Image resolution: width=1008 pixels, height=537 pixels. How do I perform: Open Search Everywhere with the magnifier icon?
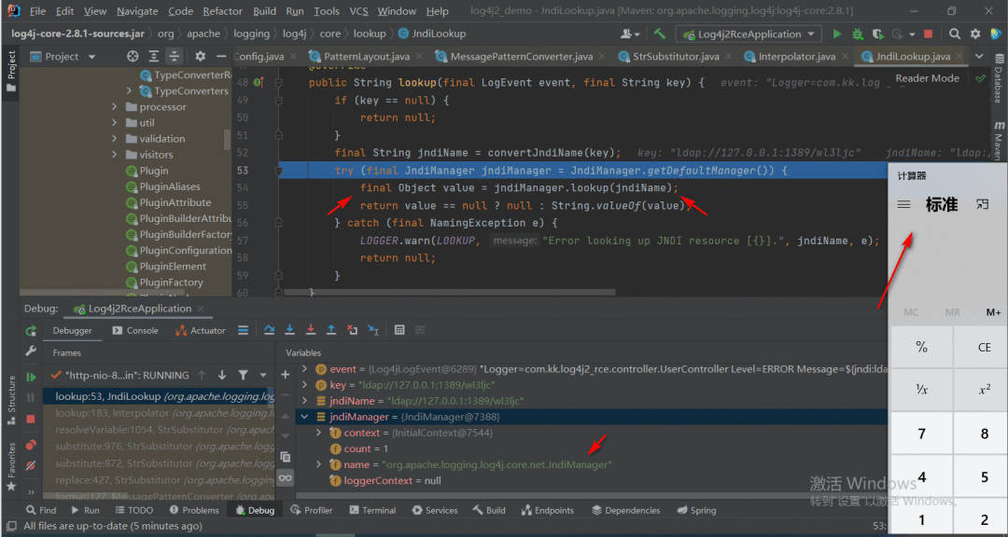(x=956, y=34)
